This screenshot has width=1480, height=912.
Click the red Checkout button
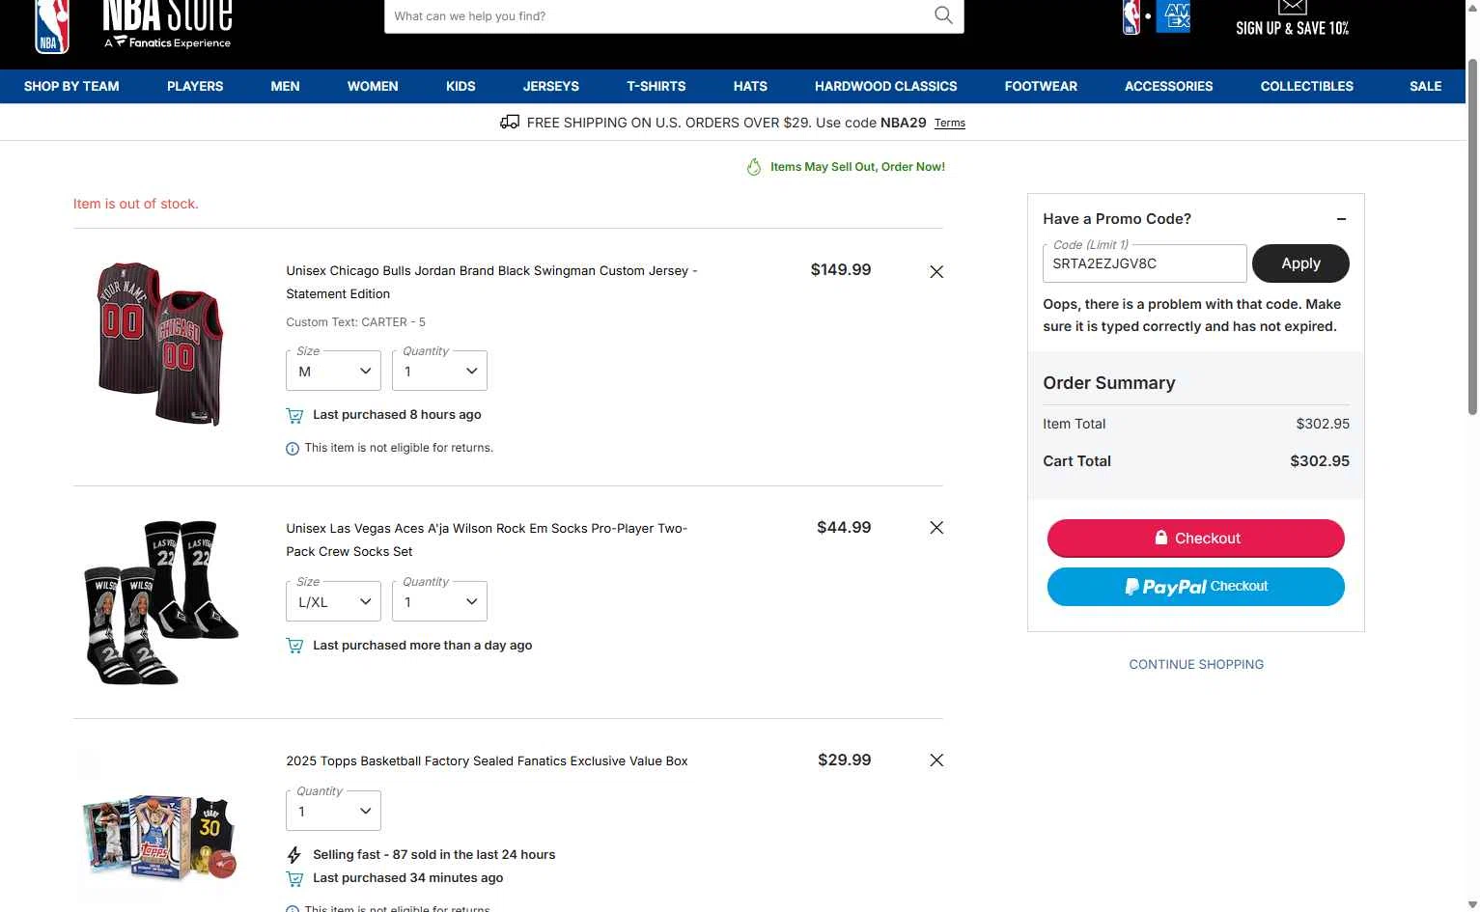(1196, 539)
